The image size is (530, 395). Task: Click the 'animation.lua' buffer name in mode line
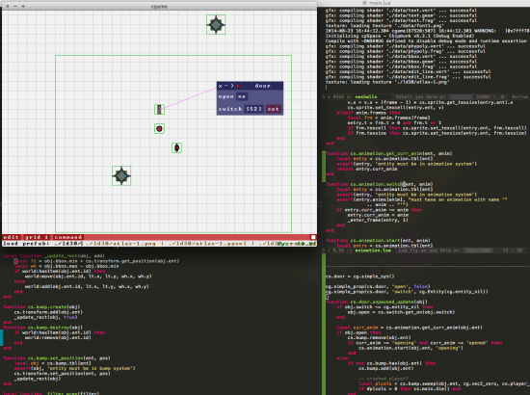pos(373,250)
